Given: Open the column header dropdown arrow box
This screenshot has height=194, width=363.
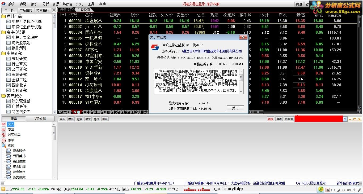Looking at the screenshot, I should (63, 15).
